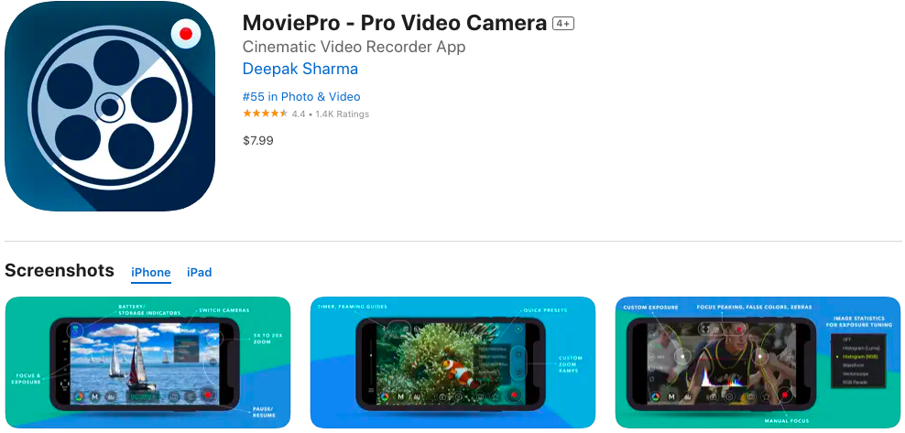Click the red record dot on app icon
Viewport: 905px width, 433px height.
[186, 34]
